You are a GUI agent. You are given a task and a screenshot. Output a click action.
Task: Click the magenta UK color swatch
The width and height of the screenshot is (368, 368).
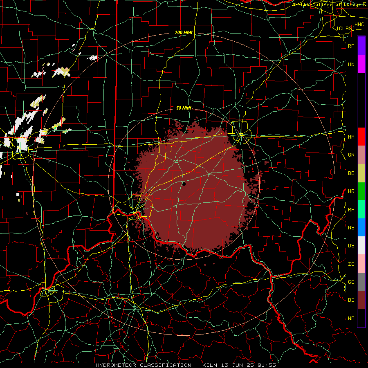(x=361, y=64)
